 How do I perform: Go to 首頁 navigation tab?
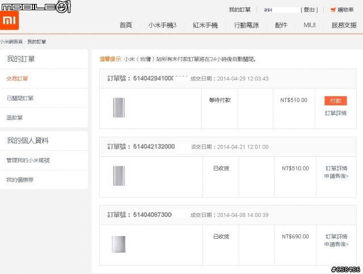126,25
